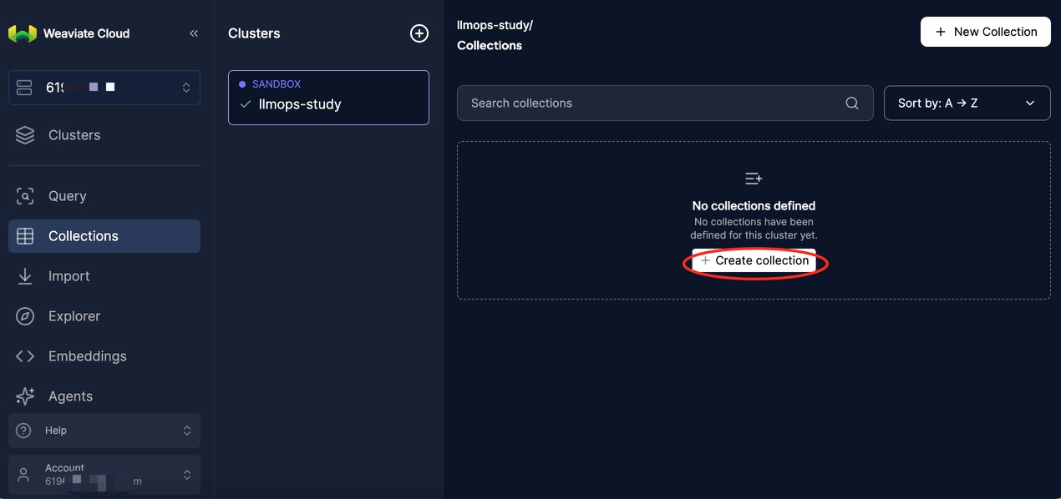The height and width of the screenshot is (499, 1061).
Task: Add a new cluster with plus icon
Action: pos(419,33)
